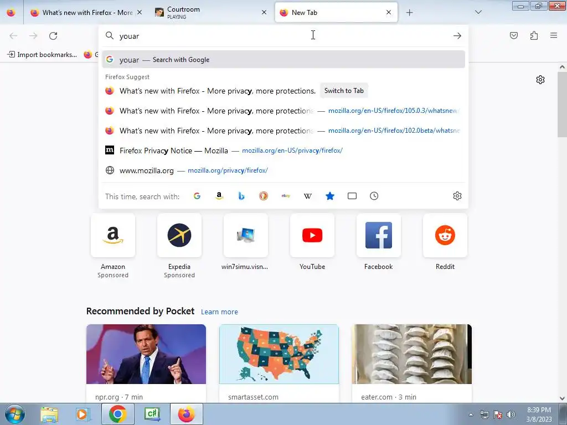This screenshot has width=567, height=425.
Task: Click Firefox View icon in tab strip
Action: click(11, 13)
